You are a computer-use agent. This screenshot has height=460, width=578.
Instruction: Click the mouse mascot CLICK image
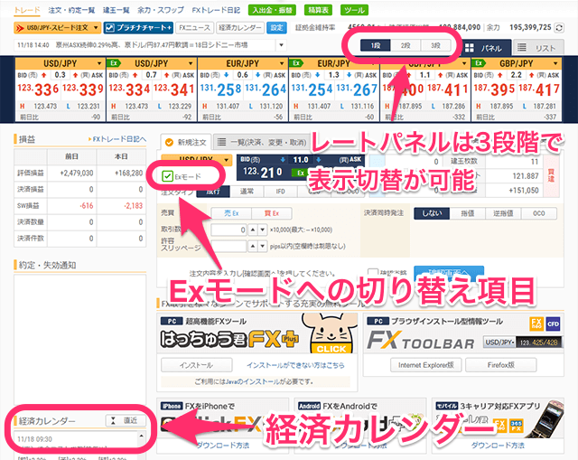331,333
